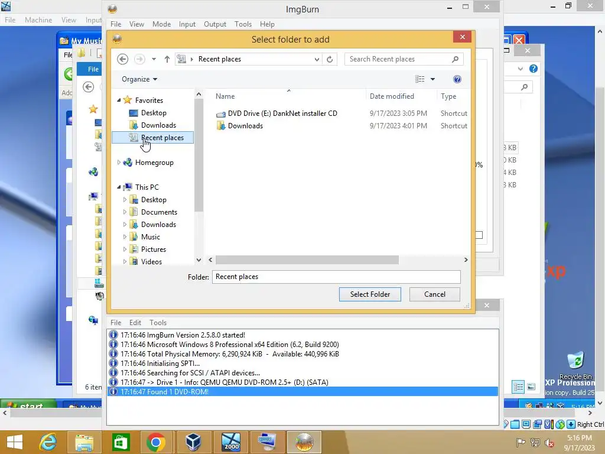Open ImgBurn Mode menu

pos(162,24)
